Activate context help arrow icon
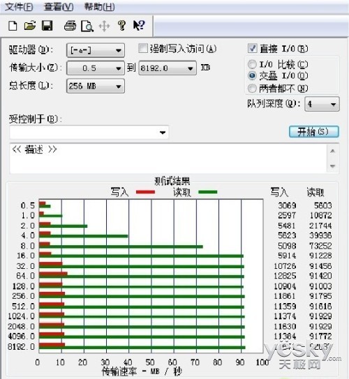 (139, 25)
